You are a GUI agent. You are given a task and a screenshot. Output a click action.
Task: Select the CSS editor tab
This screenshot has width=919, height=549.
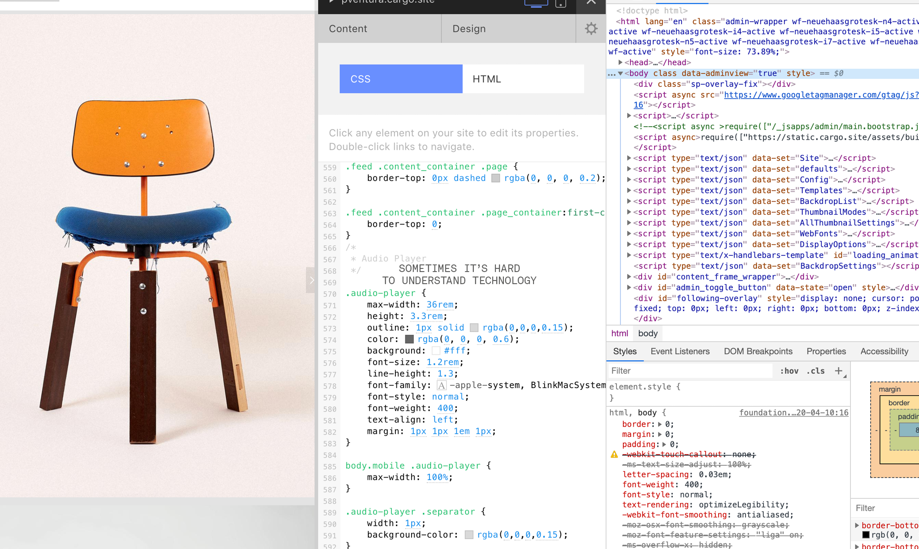coord(401,79)
